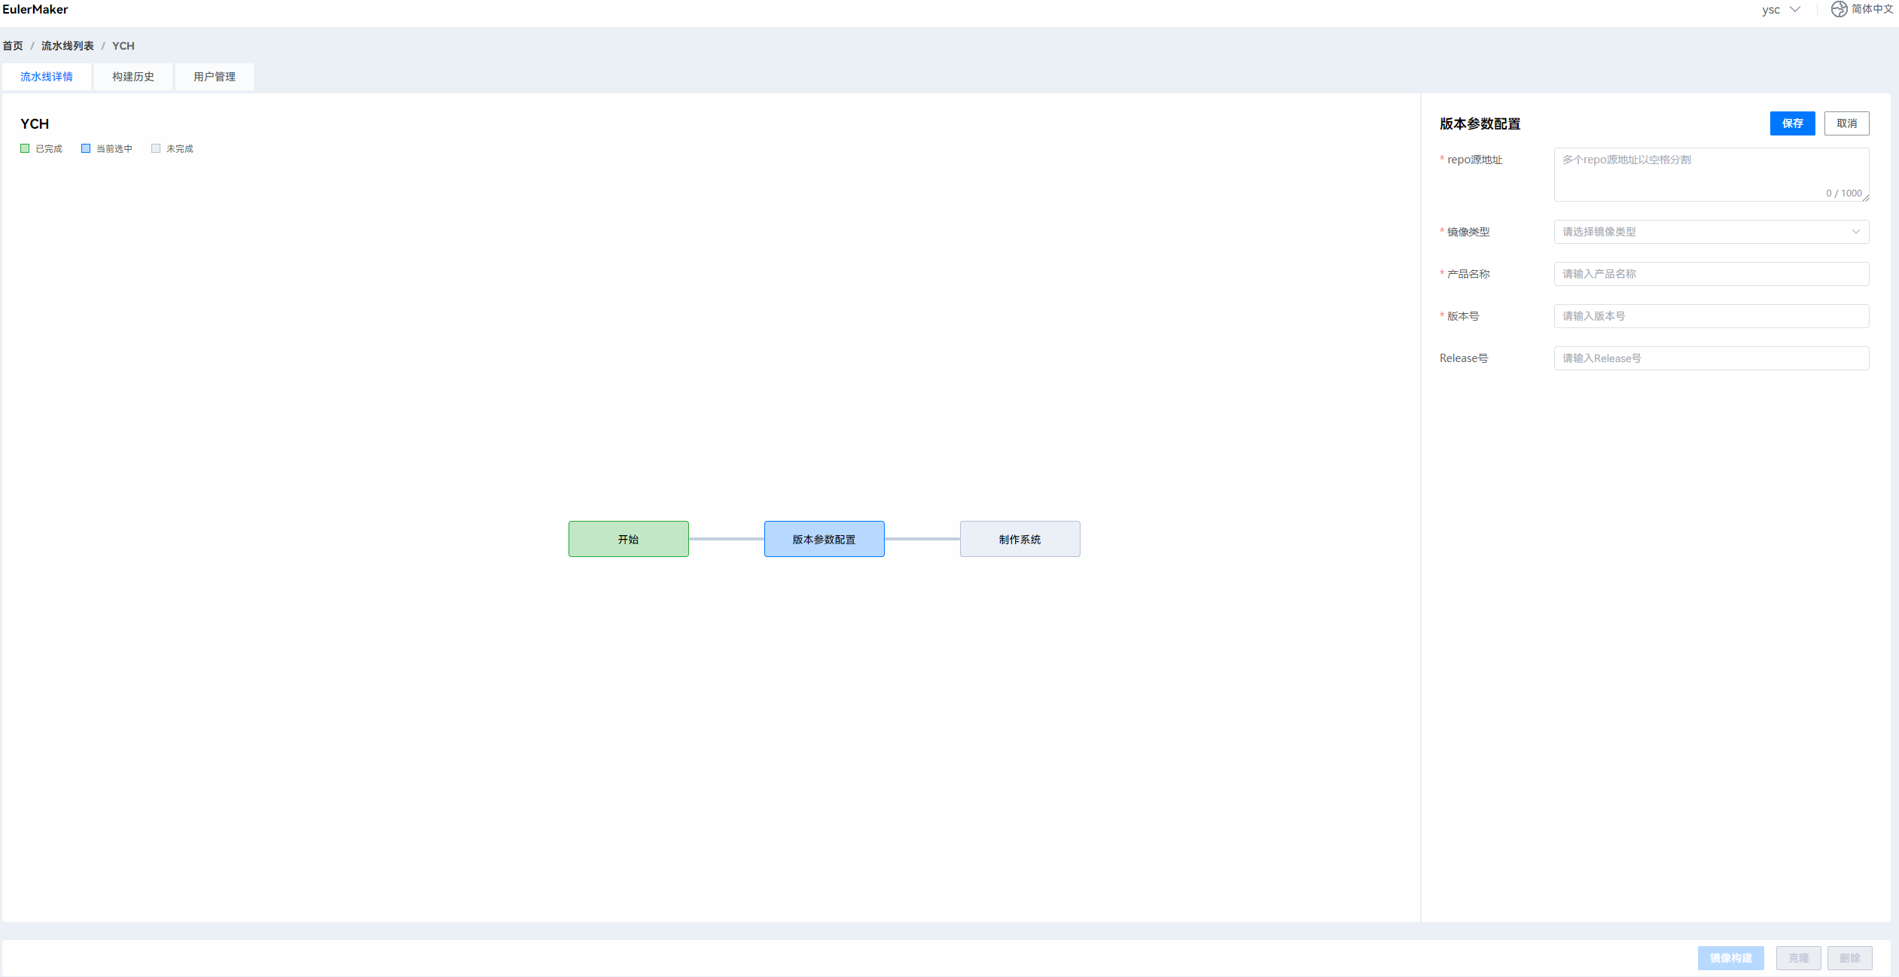Click the grey 未完成 legend swatch
Viewport: 1899px width, 977px height.
[156, 148]
